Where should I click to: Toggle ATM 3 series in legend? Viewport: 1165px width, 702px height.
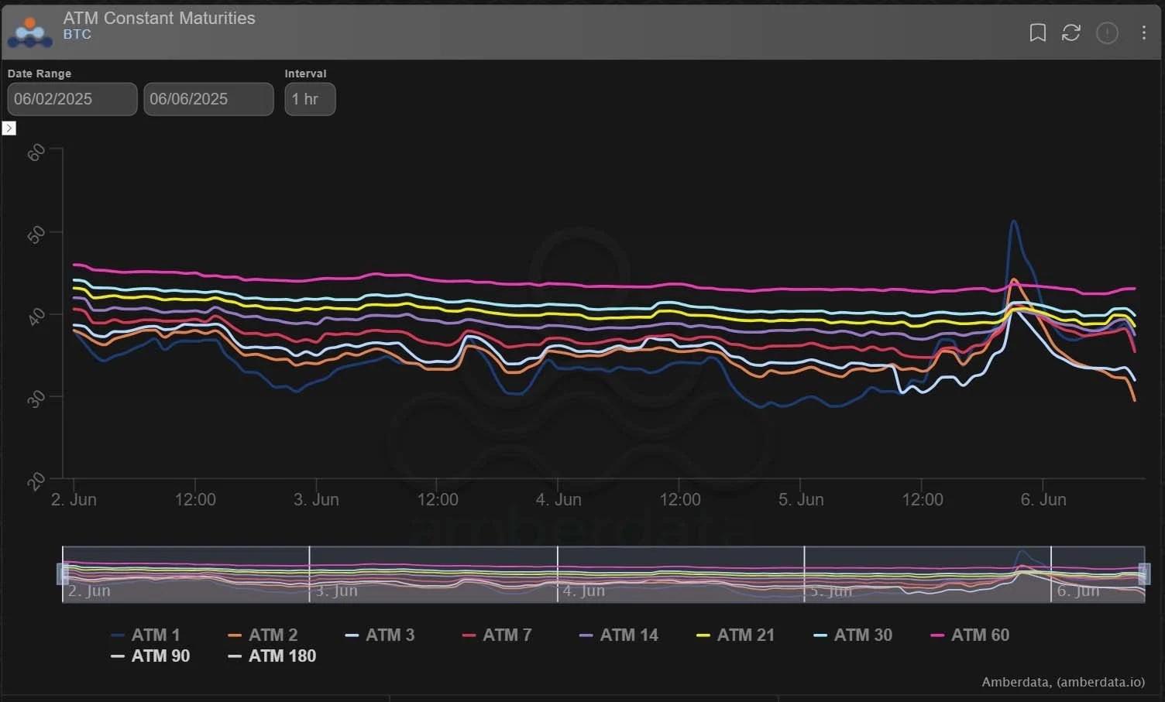point(380,635)
